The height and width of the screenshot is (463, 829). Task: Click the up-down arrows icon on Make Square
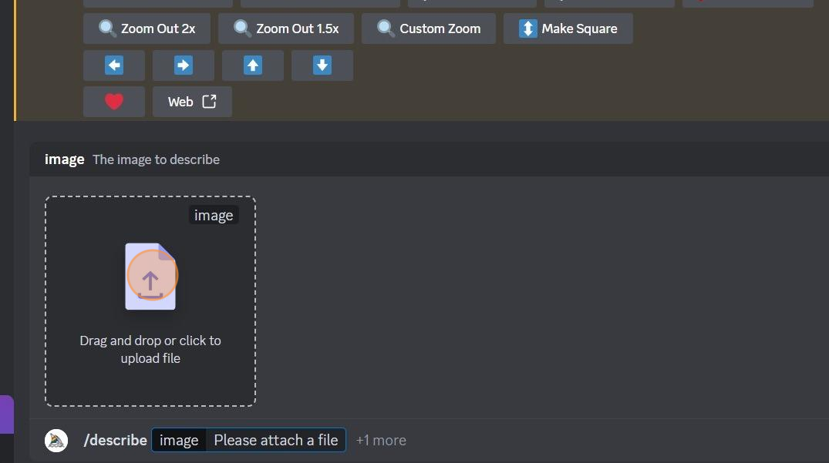click(527, 29)
